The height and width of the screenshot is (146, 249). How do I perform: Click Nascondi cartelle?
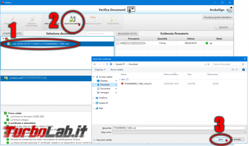[103, 140]
